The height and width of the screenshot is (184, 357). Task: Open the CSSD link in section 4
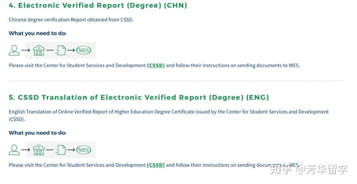[x=156, y=66]
